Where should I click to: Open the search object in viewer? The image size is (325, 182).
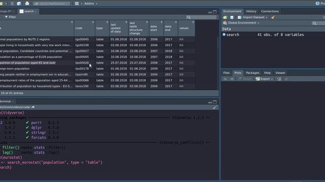(233, 35)
